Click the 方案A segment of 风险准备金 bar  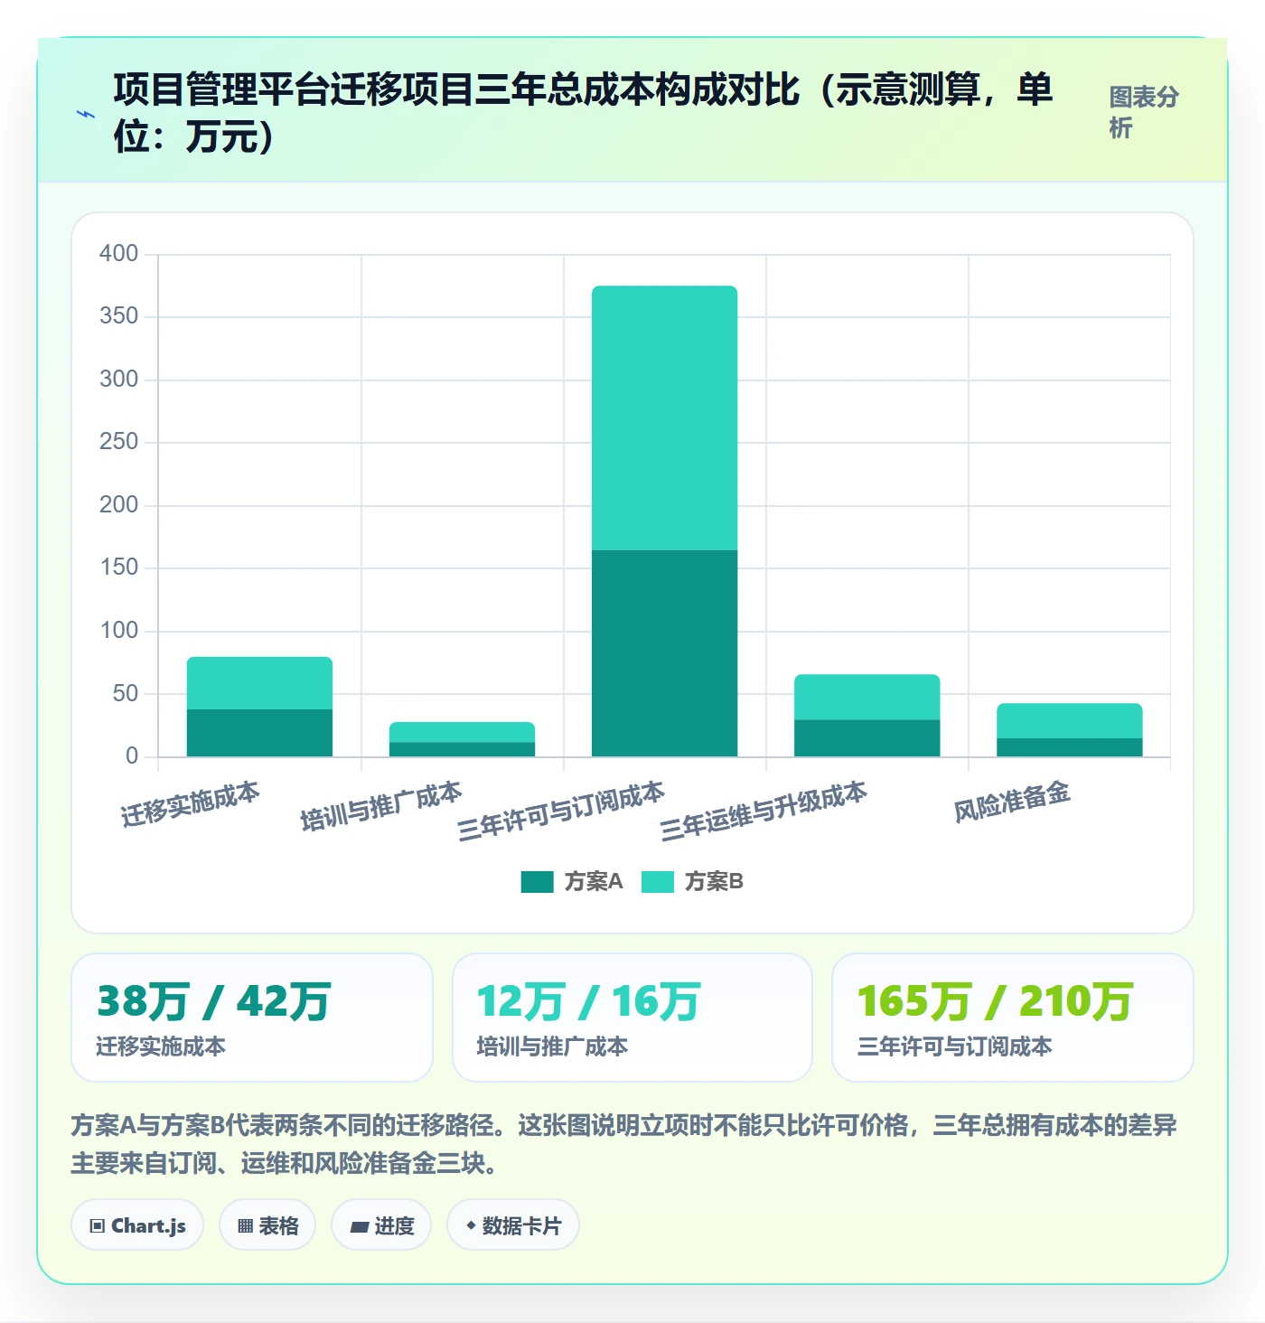coord(1070,747)
